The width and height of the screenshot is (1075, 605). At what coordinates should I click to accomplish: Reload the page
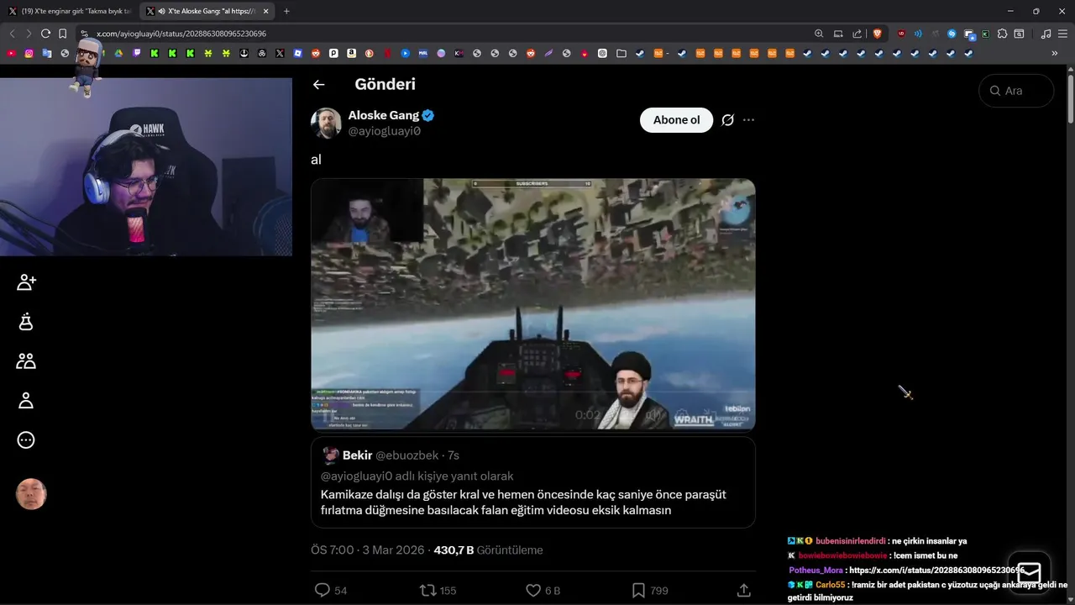[45, 34]
